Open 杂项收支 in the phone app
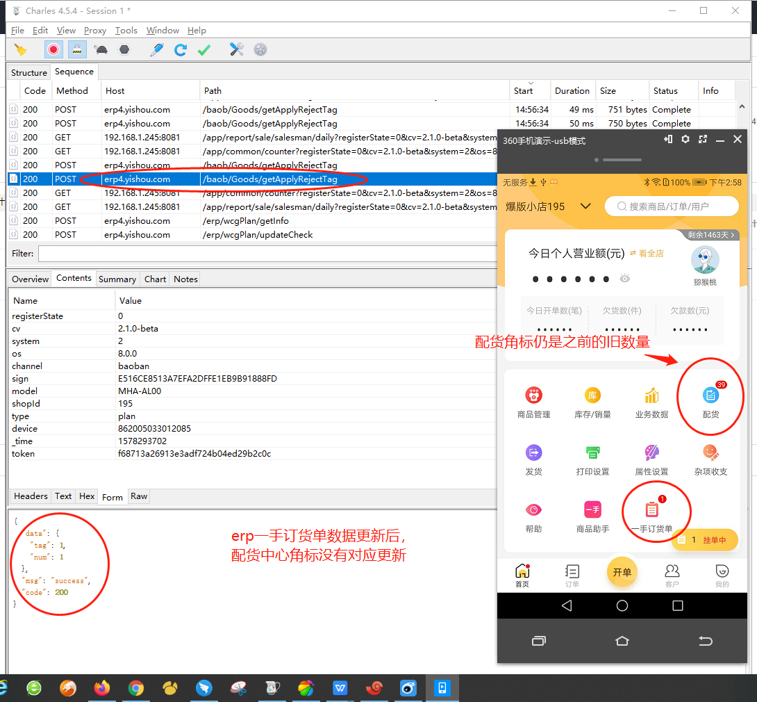Image resolution: width=757 pixels, height=702 pixels. (x=710, y=459)
